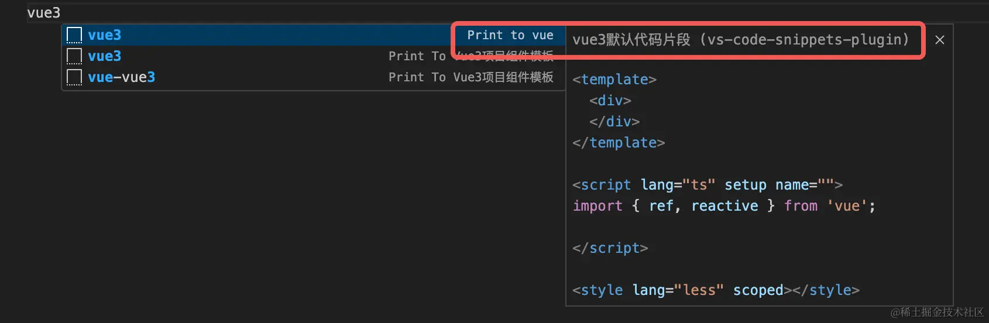Click the vue-vue3 row's Vue3项目组件模板 description
This screenshot has height=323, width=989.
[471, 77]
